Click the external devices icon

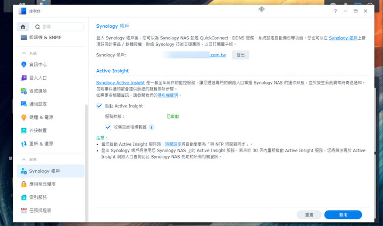click(24, 130)
